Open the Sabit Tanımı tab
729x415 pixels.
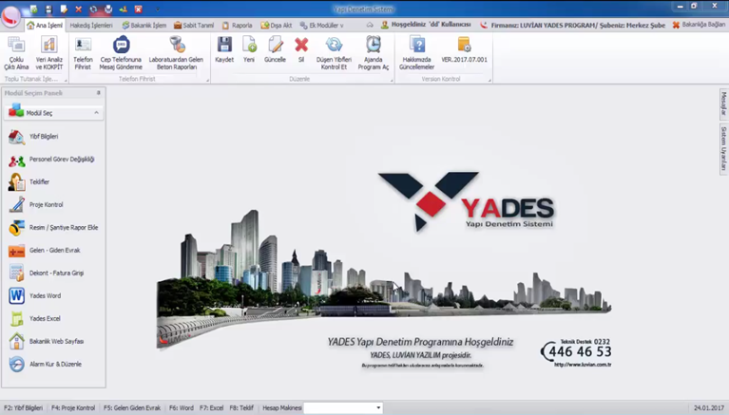click(194, 26)
